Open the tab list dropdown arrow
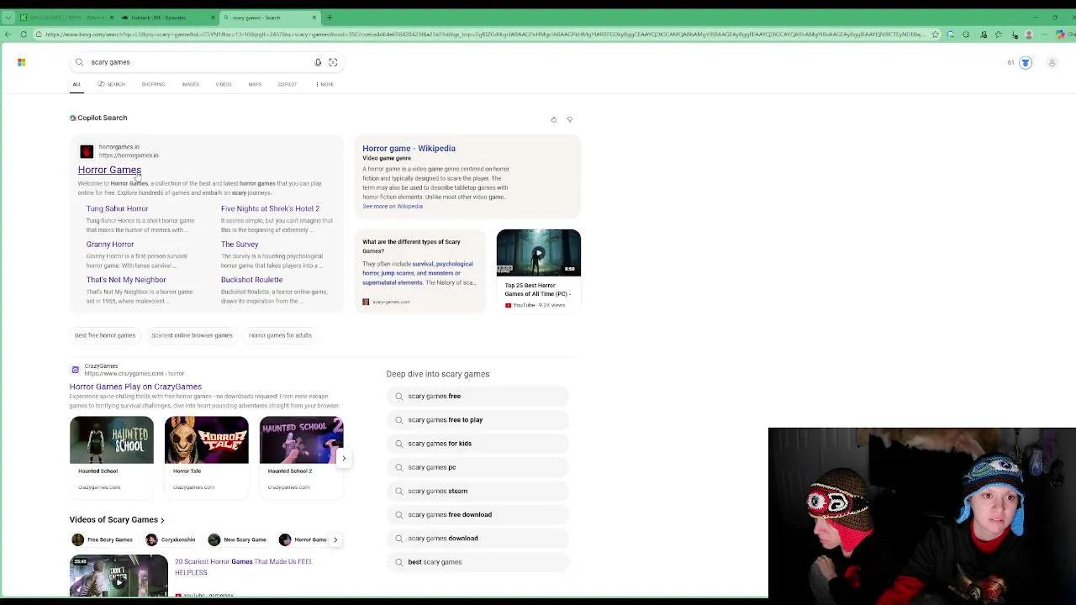1076x605 pixels. tap(8, 18)
